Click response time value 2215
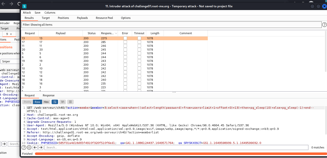Screen dimensions: 327x158 [104, 38]
